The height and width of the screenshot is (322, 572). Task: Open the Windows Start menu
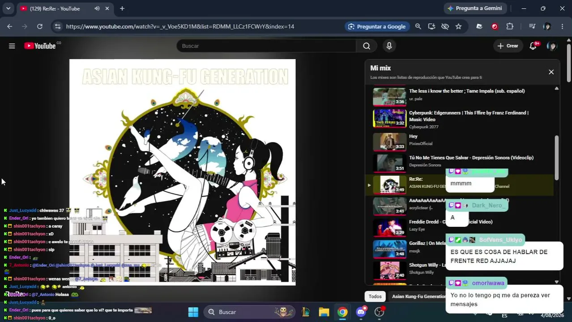(x=193, y=312)
